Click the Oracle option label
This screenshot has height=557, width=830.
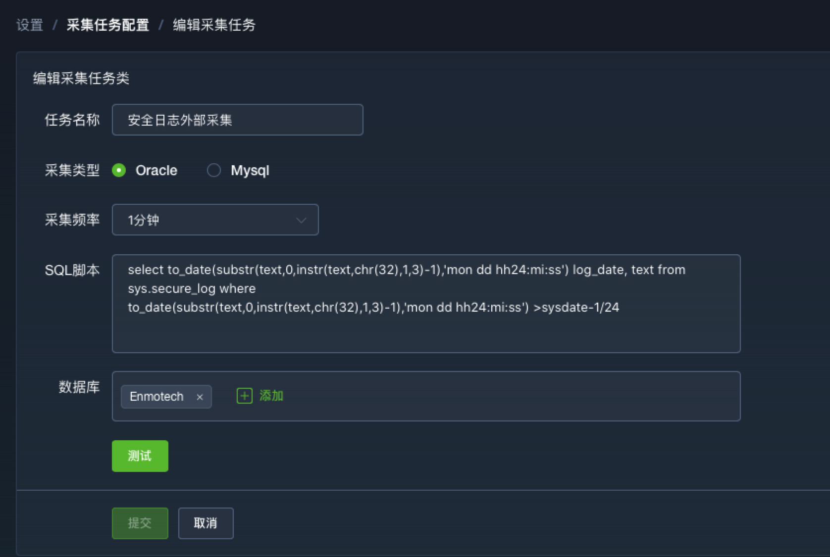[x=156, y=170]
